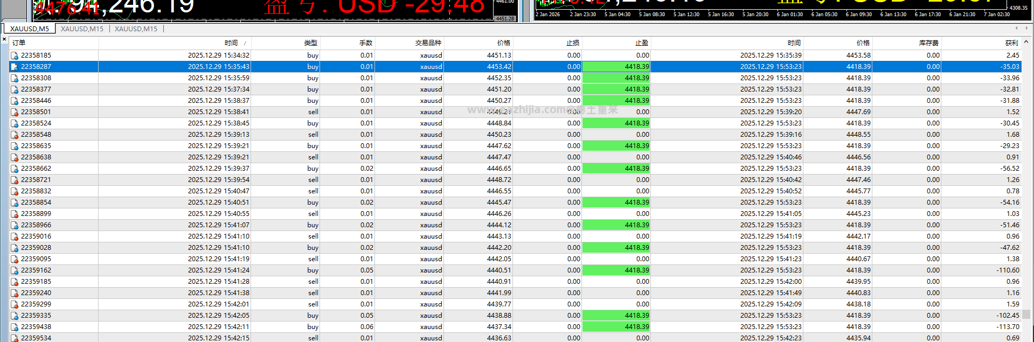Select the order icon for 22358446
This screenshot has width=1034, height=342.
click(15, 101)
